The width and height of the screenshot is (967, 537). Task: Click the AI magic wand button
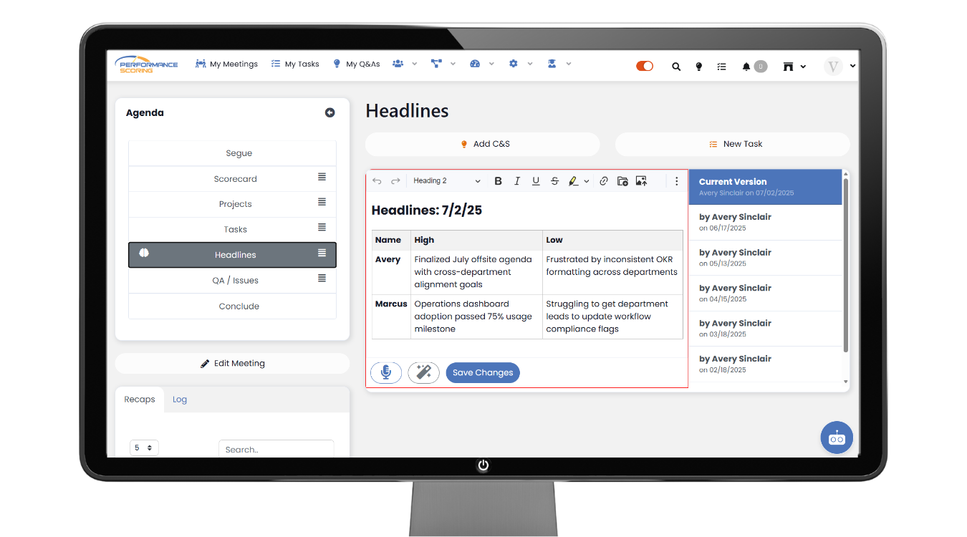[x=423, y=372]
